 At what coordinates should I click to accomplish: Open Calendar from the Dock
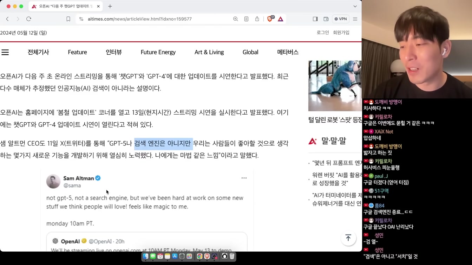click(x=160, y=257)
